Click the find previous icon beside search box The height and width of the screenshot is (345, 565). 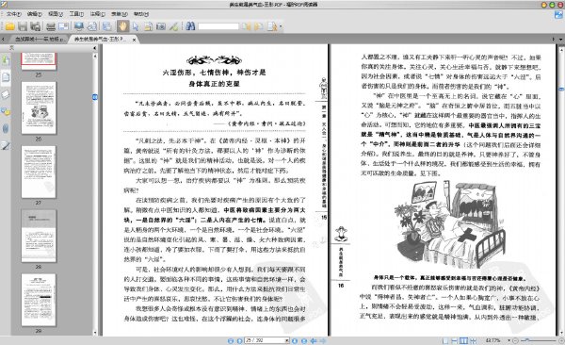(x=247, y=26)
